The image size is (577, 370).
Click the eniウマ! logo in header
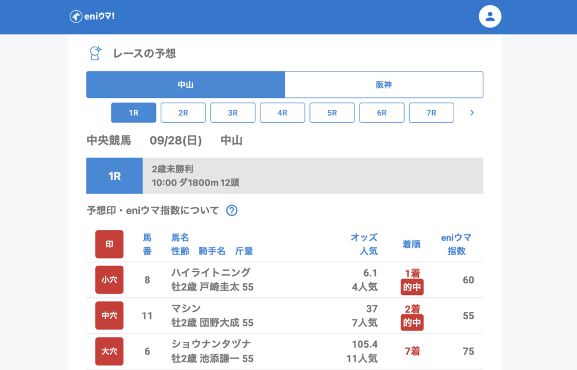(x=92, y=16)
